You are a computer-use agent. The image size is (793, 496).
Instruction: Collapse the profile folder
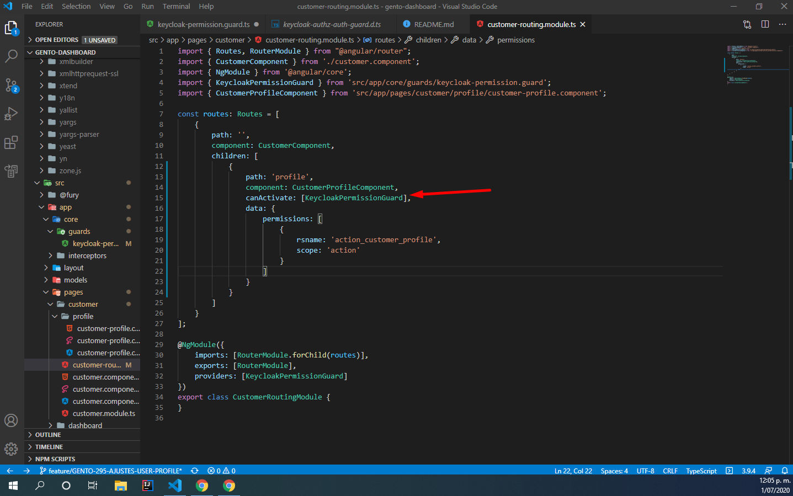(82, 316)
